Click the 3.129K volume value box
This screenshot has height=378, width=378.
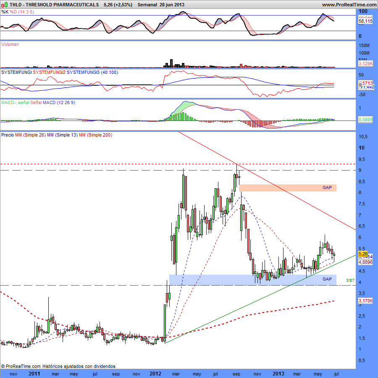(x=365, y=63)
